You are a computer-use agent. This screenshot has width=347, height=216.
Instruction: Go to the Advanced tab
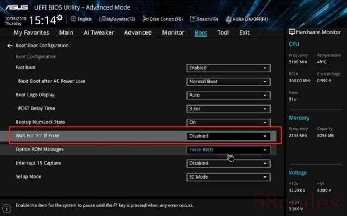tap(138, 33)
